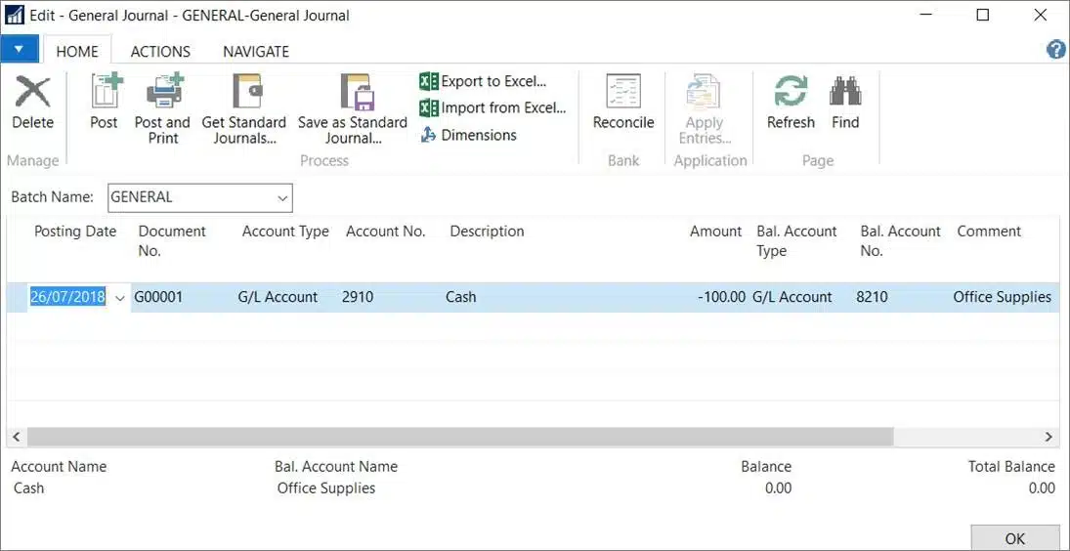Click Import from Excel
Image resolution: width=1070 pixels, height=551 pixels.
coord(492,107)
